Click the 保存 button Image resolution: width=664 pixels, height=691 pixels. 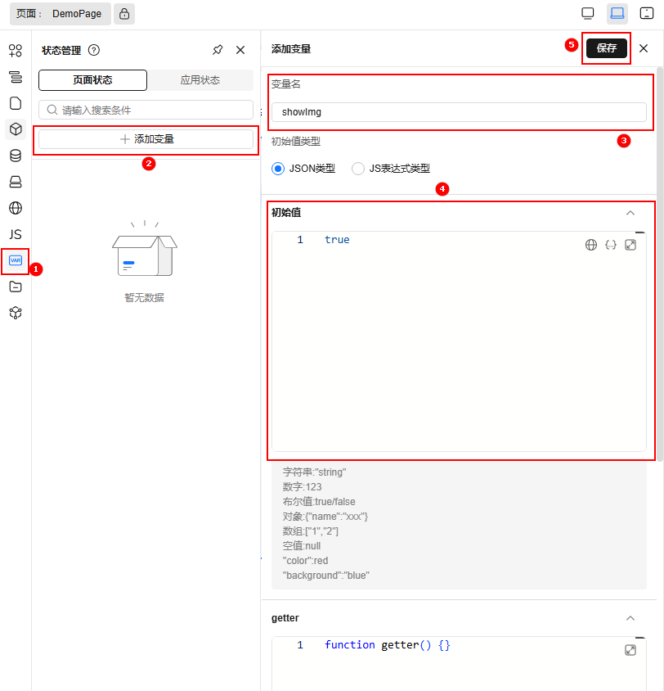point(606,48)
